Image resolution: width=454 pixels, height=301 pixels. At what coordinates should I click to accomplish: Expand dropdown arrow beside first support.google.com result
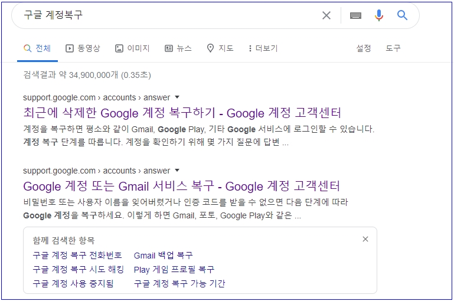177,97
